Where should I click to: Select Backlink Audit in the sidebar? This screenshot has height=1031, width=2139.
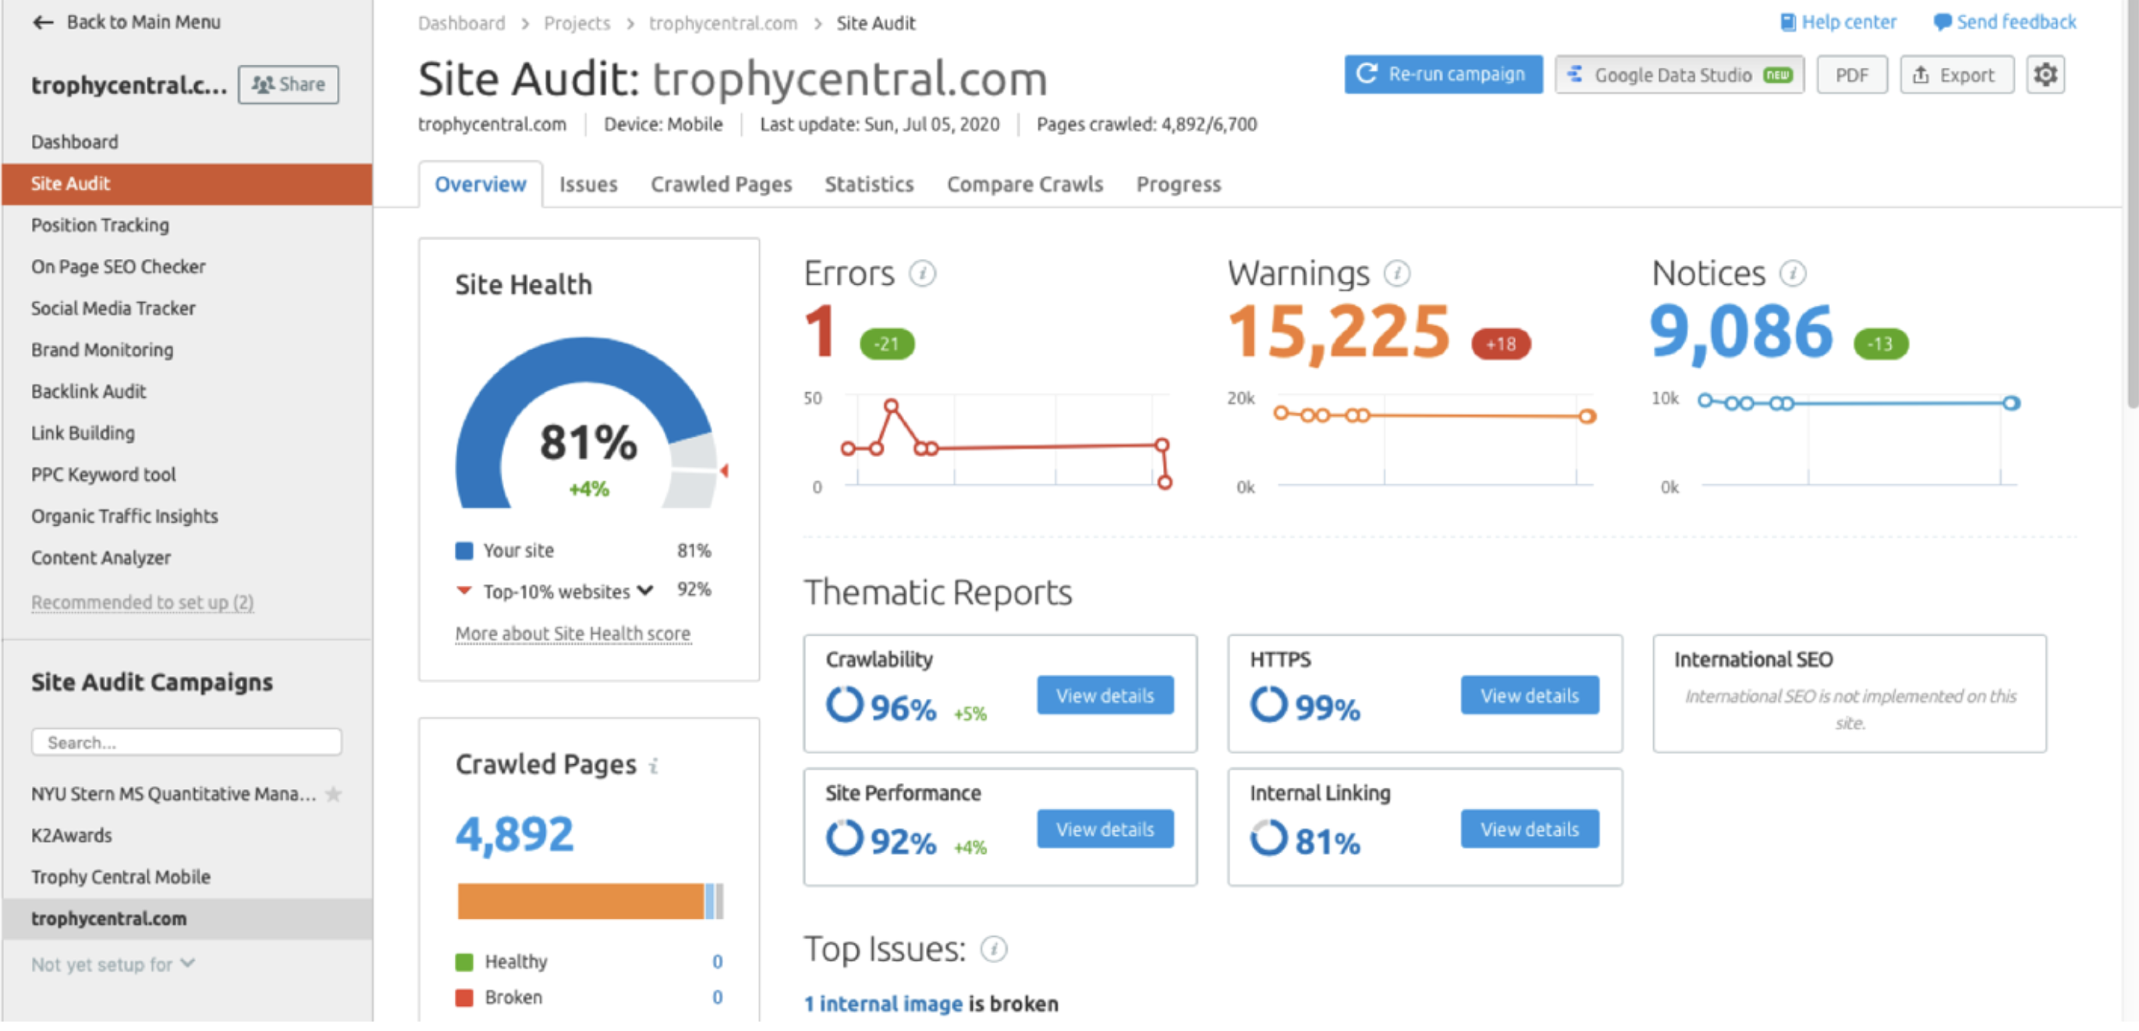(x=88, y=391)
